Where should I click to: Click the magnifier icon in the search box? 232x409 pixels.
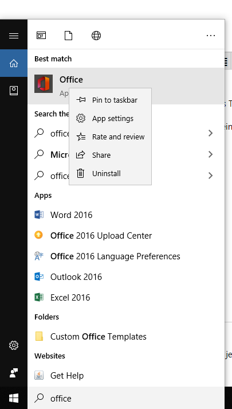pos(39,398)
